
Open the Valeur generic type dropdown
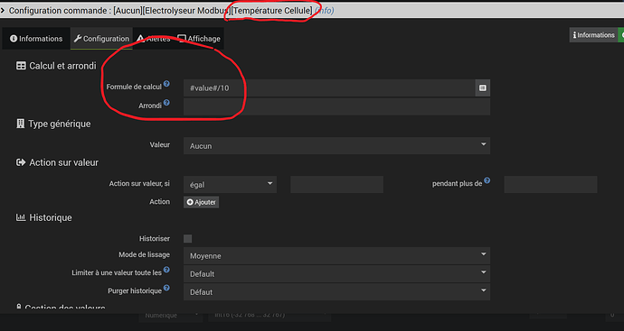coord(336,145)
